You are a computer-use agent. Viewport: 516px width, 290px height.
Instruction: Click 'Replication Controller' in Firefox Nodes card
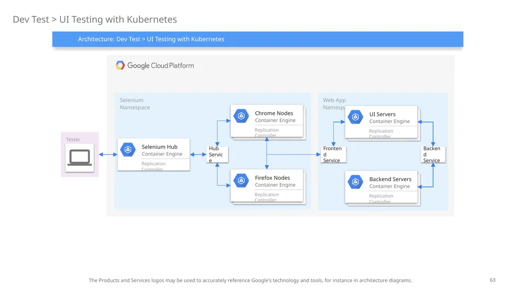[267, 197]
